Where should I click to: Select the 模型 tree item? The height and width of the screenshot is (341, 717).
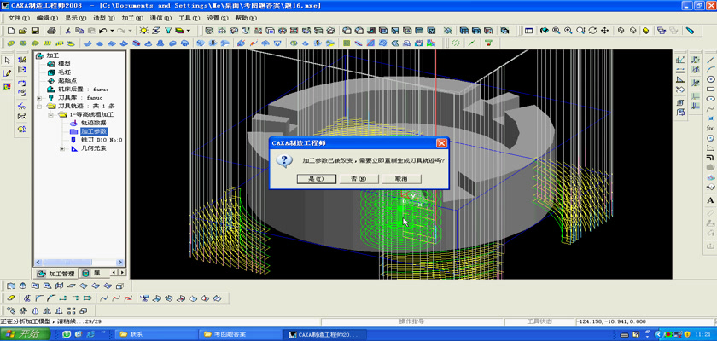pos(65,64)
